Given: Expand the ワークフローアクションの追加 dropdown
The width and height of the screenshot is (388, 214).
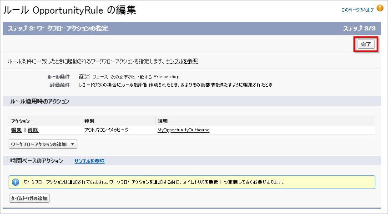Looking at the screenshot, I should coord(43,144).
